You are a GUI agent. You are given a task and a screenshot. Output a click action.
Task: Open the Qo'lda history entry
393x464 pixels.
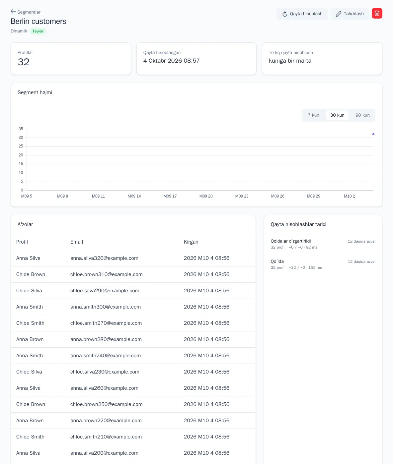tap(323, 264)
